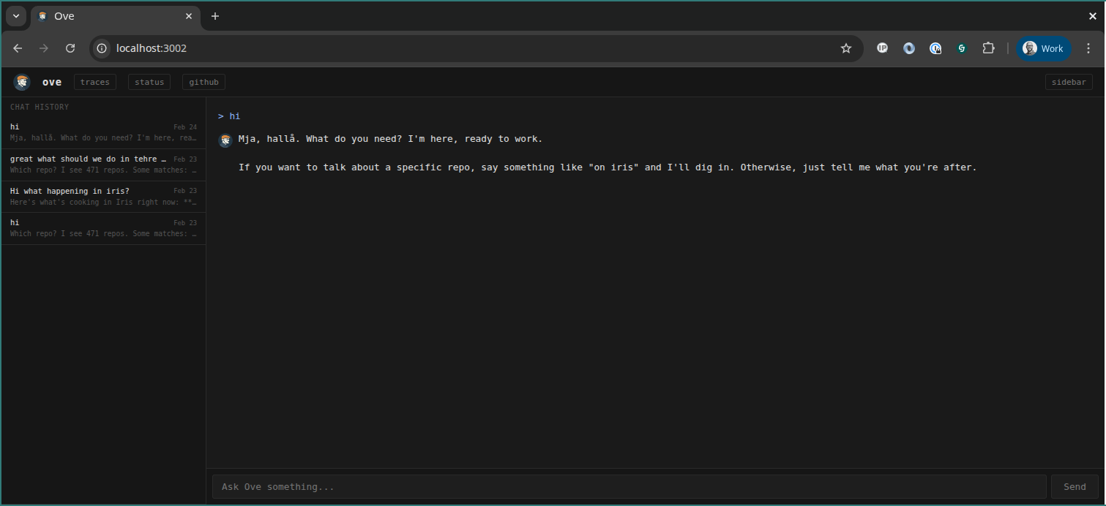Click the 'Ask Ove something...' input field
The image size is (1106, 506).
629,486
